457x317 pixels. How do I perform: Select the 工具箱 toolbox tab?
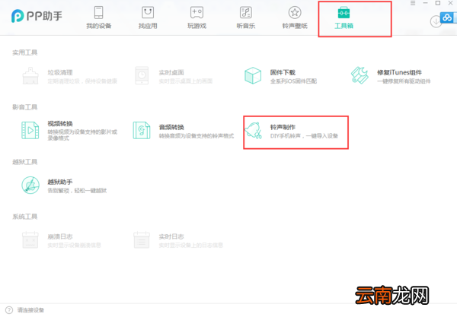coord(344,17)
